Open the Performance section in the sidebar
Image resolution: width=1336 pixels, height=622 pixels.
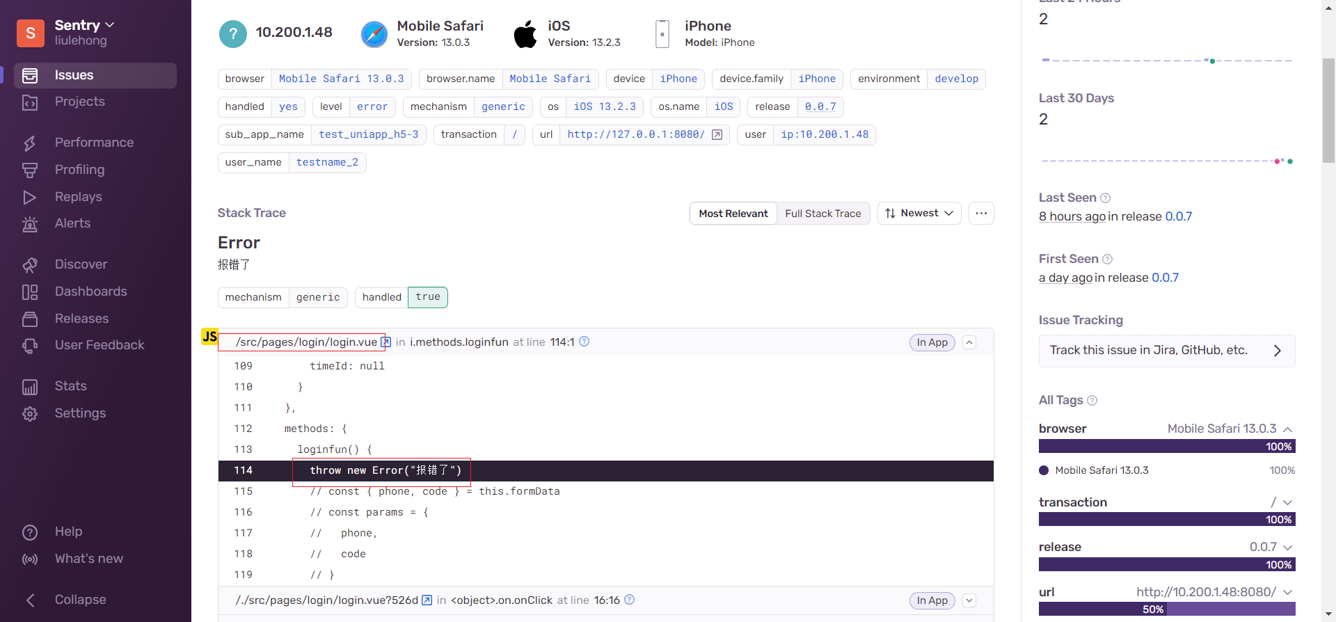tap(93, 143)
